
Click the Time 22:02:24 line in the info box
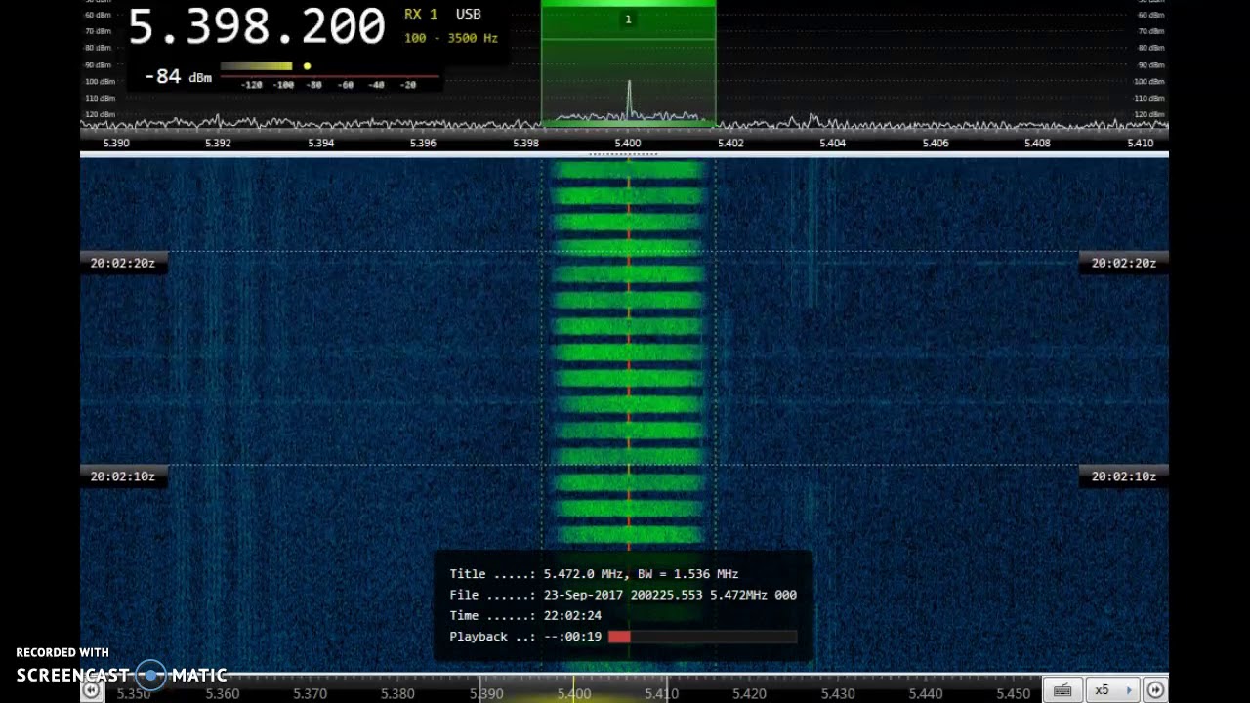tap(525, 615)
